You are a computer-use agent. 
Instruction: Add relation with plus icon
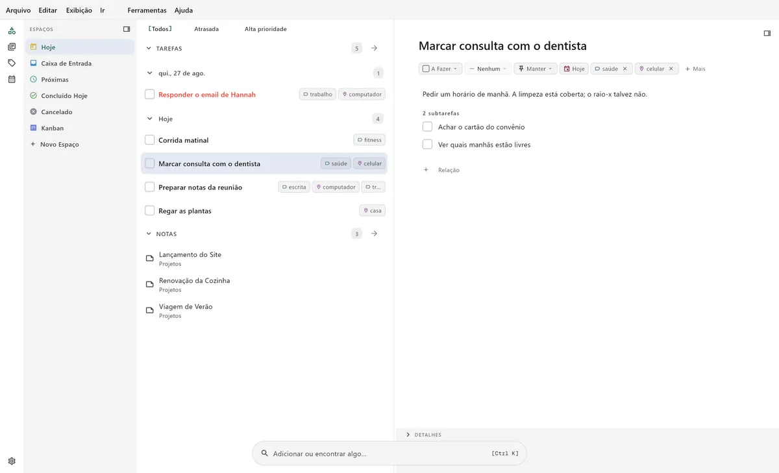(426, 170)
